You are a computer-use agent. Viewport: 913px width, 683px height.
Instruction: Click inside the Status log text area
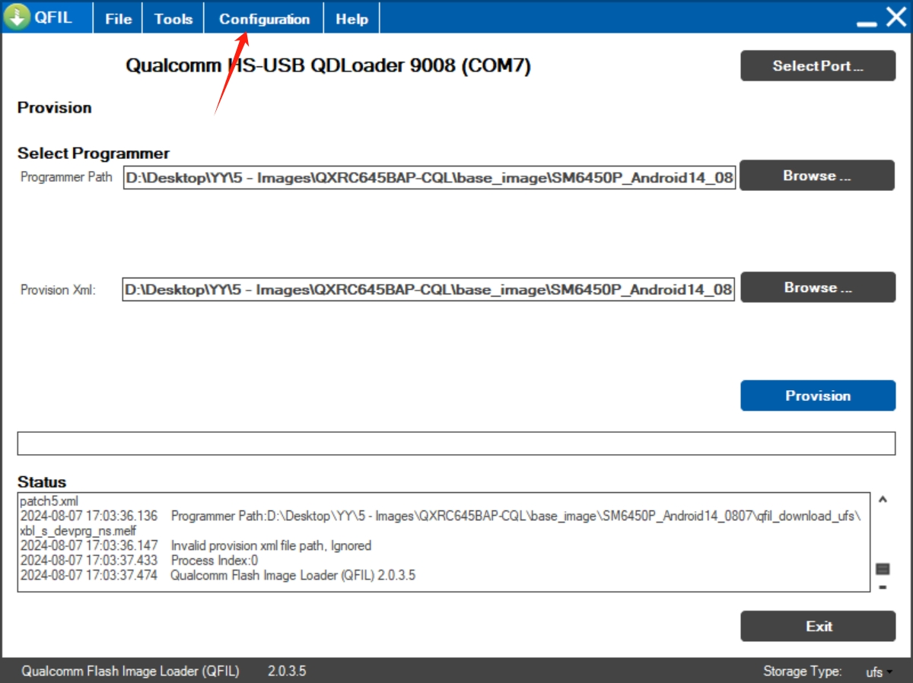click(x=443, y=542)
